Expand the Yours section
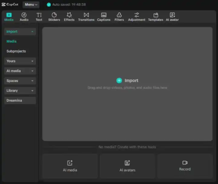The height and width of the screenshot is (184, 218). 20,61
